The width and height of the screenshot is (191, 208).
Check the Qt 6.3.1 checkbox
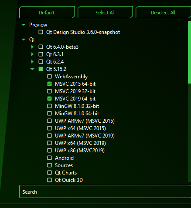point(41,54)
